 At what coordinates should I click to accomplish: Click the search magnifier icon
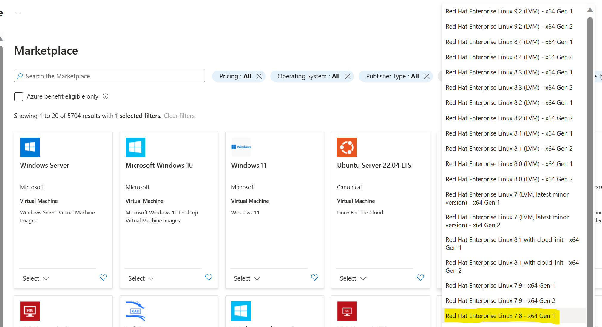(x=20, y=76)
